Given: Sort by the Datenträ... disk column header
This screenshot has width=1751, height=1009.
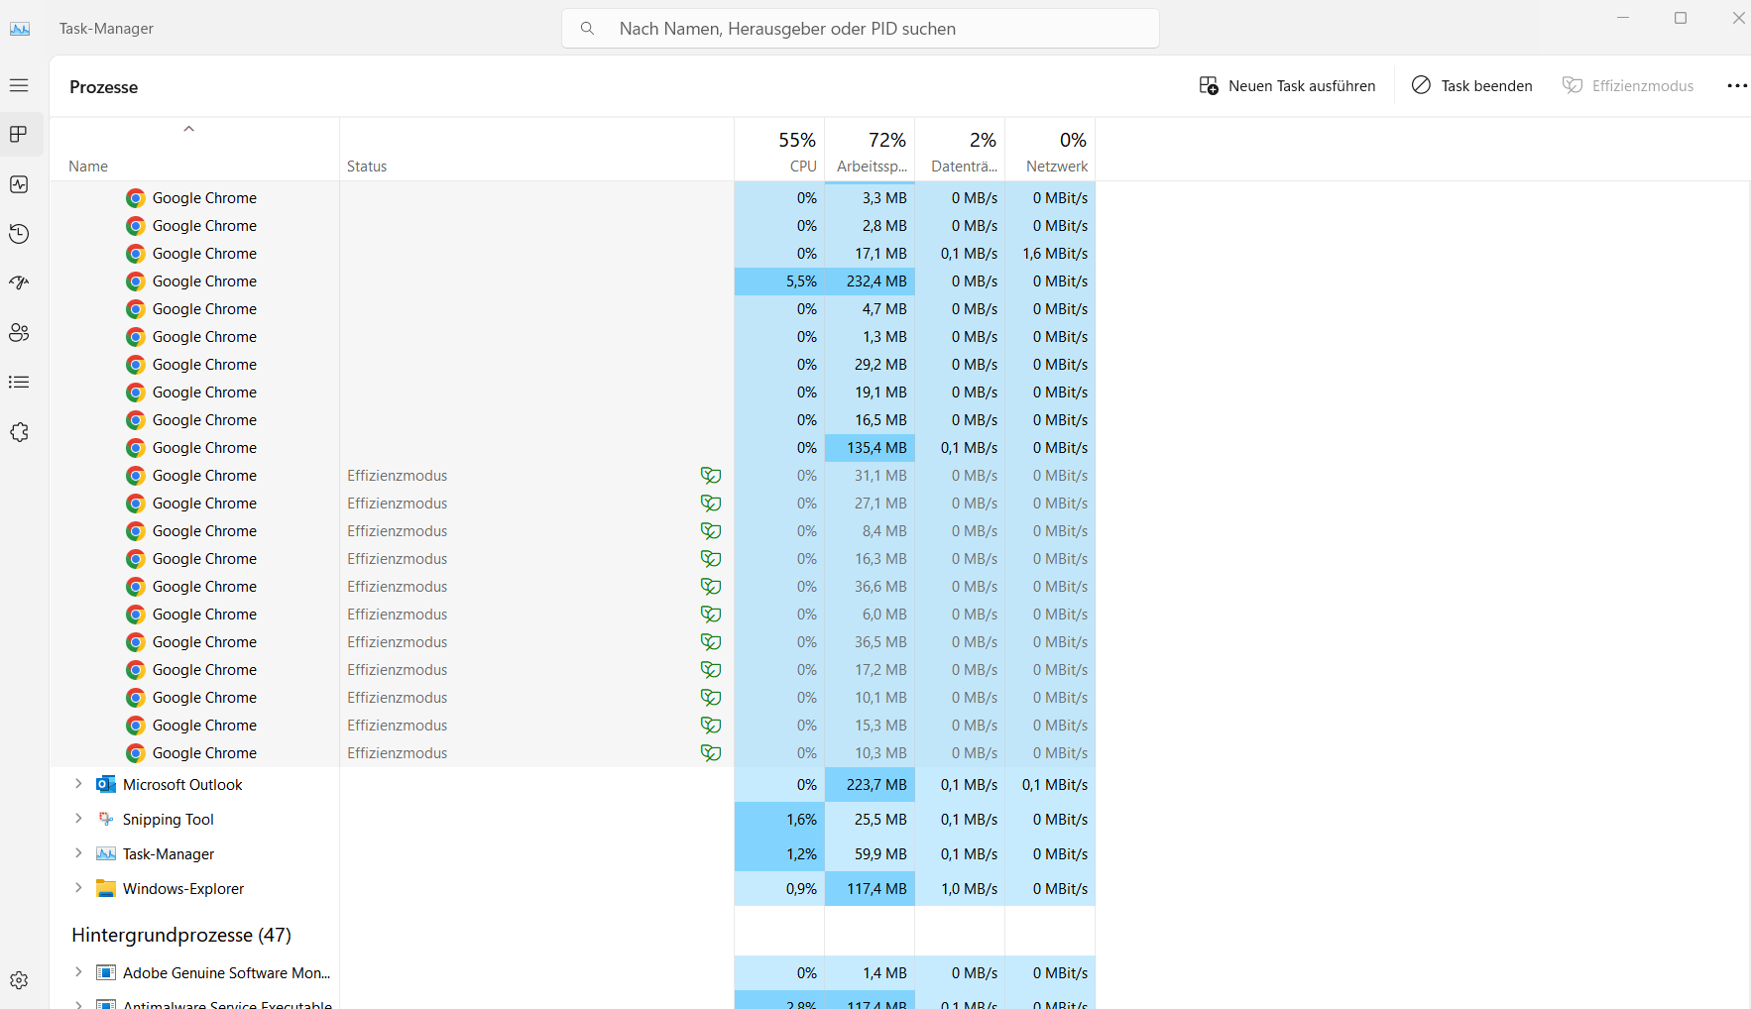Looking at the screenshot, I should click(960, 150).
